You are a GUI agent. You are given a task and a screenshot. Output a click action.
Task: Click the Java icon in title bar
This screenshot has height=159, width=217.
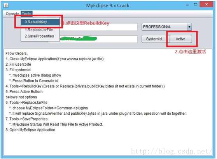coord(6,5)
